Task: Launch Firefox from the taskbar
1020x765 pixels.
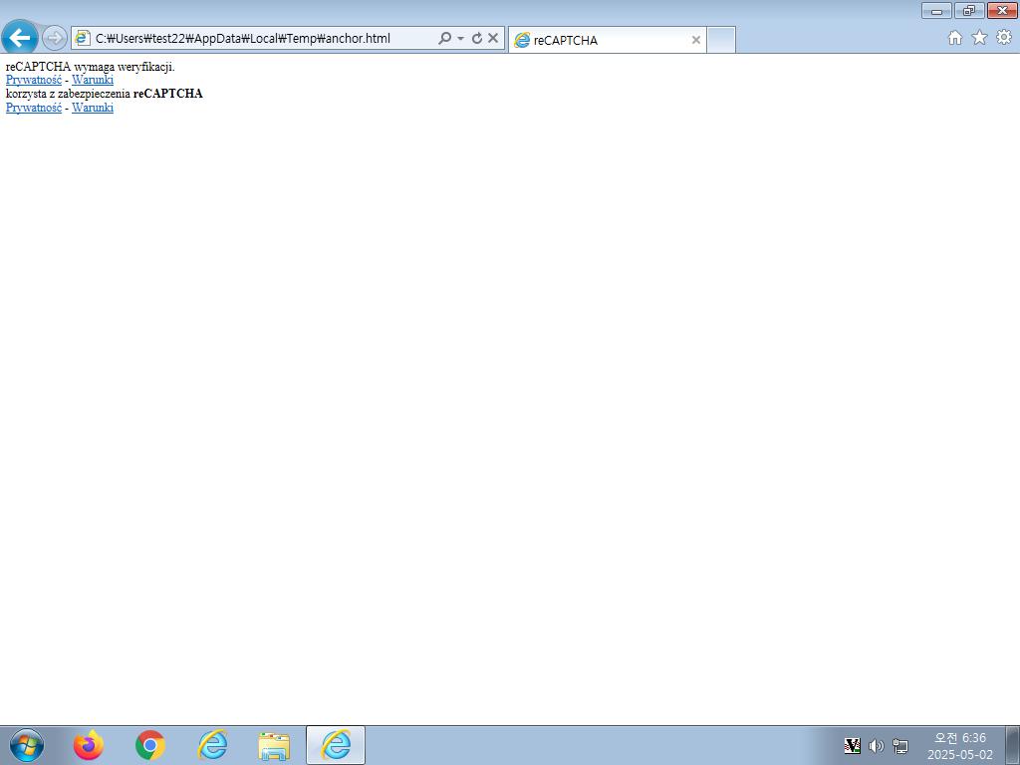Action: [x=89, y=745]
